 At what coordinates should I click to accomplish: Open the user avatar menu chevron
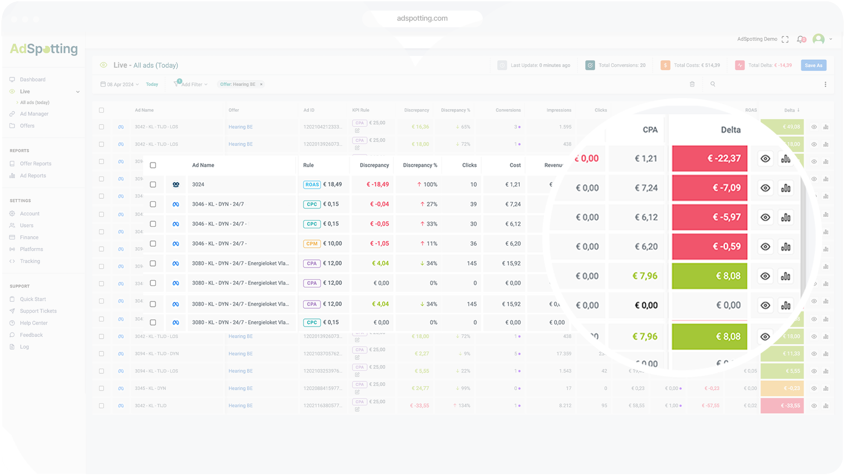click(x=831, y=39)
